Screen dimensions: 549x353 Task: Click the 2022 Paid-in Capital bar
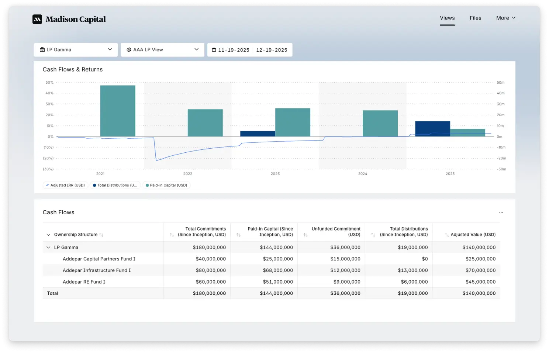coord(205,123)
